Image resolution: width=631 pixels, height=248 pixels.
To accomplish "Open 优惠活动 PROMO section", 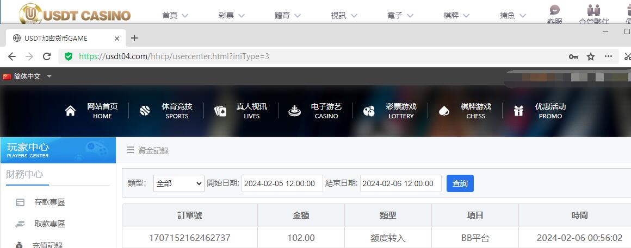I will (x=550, y=111).
